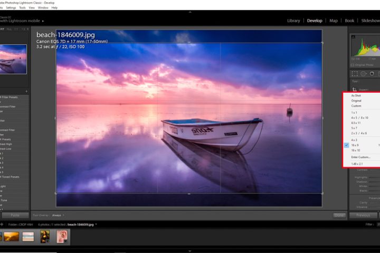Screen dimensions: 380x253
Task: Click the histogram shadow clipping indicator
Action: point(353,37)
